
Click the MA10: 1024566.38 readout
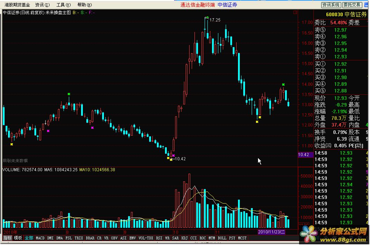[97, 170]
